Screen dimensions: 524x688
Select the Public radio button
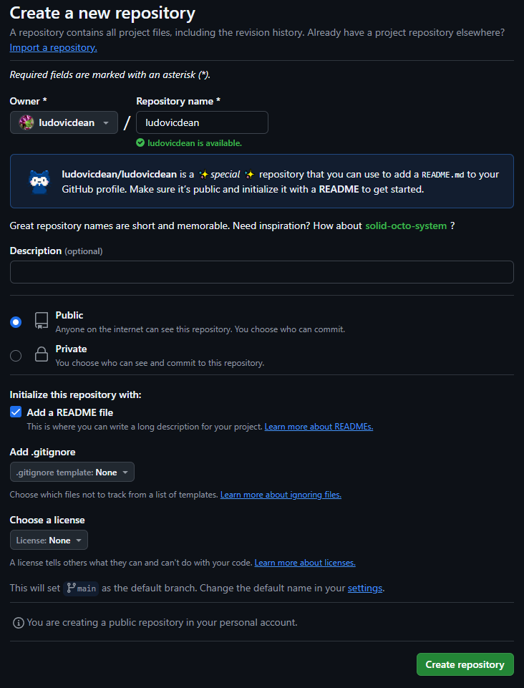click(x=16, y=322)
